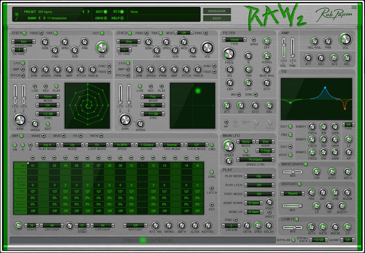Toggle the OSC2 on/off LED
The width and height of the screenshot is (365, 253).
click(x=130, y=33)
